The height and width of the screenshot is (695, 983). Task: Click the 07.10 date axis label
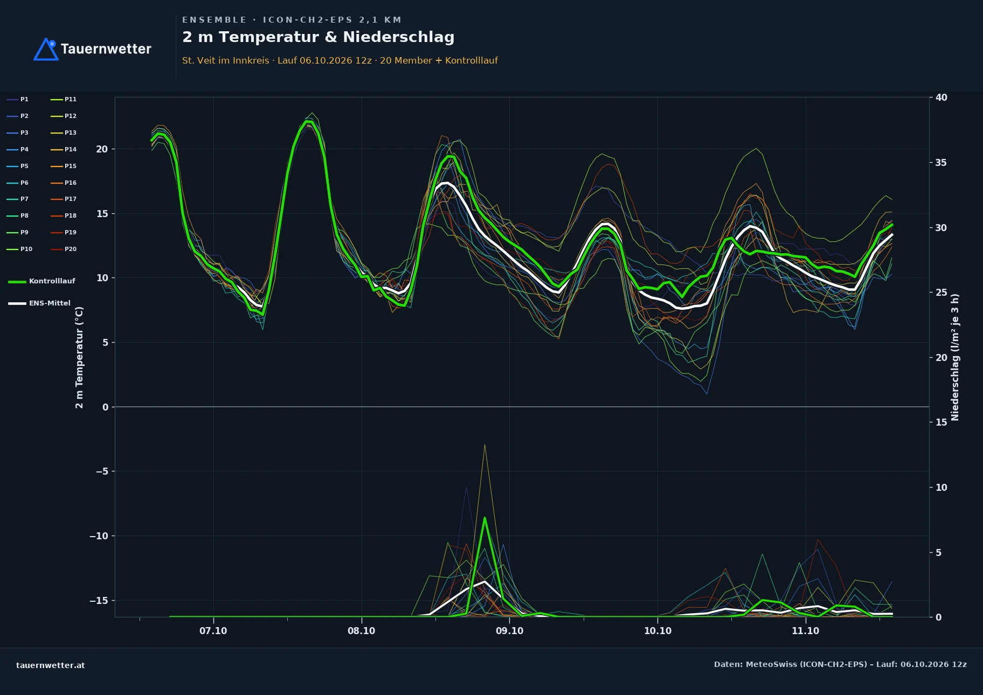click(213, 631)
